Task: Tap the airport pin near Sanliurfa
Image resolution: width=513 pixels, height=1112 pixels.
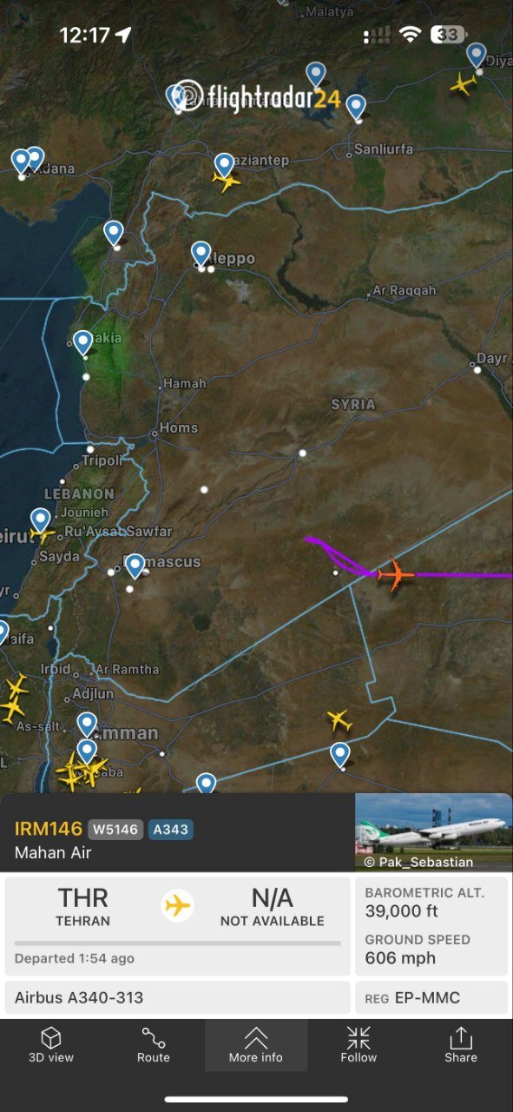Action: (x=356, y=108)
